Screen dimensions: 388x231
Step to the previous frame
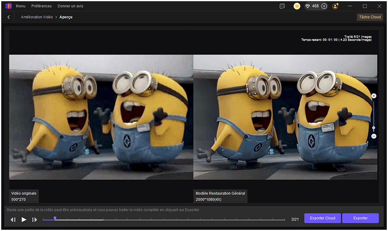[x=13, y=220]
